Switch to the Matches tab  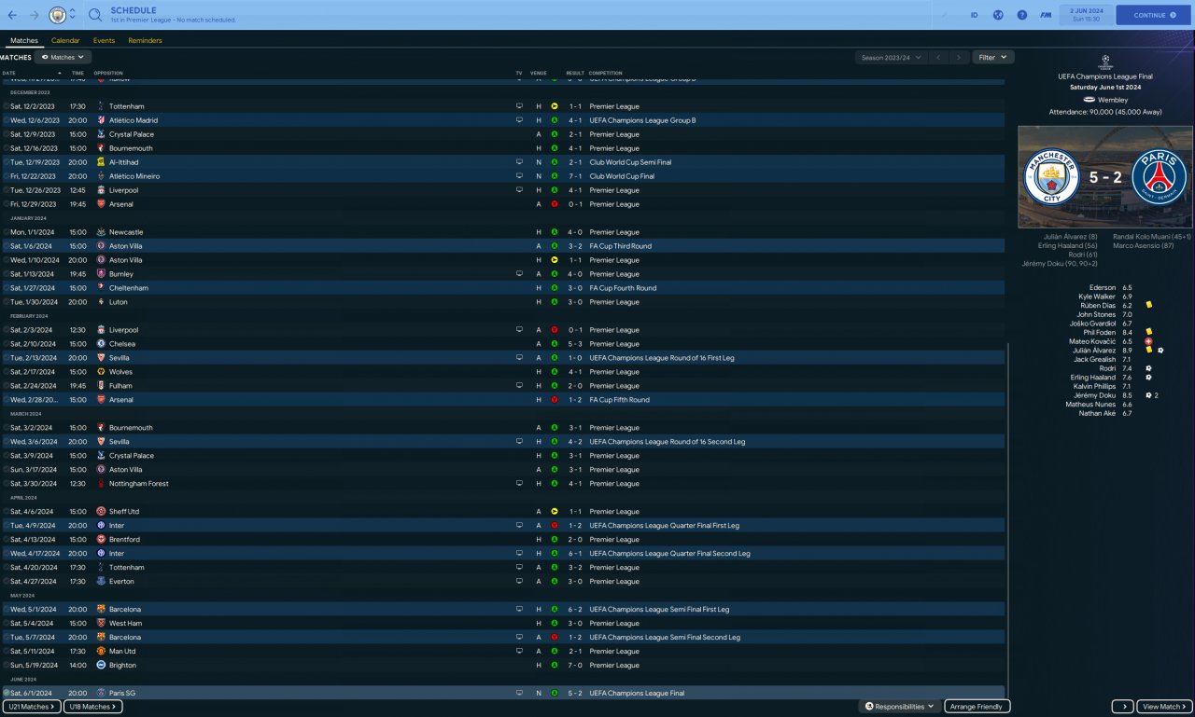[x=24, y=41]
